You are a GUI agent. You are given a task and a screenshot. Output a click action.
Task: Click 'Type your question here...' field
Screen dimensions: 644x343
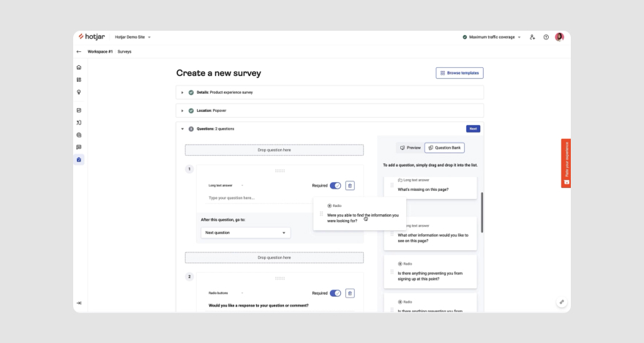click(x=260, y=197)
